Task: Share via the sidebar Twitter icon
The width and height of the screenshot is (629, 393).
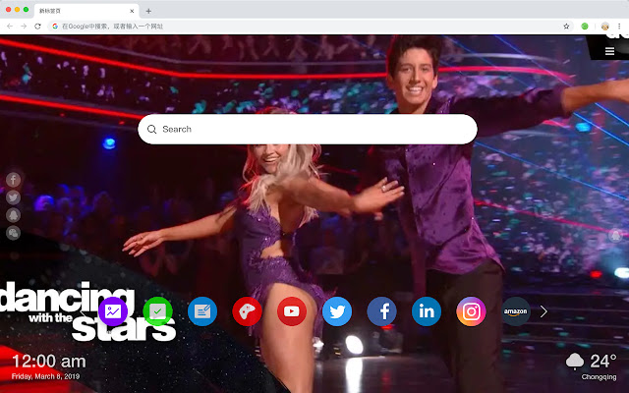Action: 14,197
